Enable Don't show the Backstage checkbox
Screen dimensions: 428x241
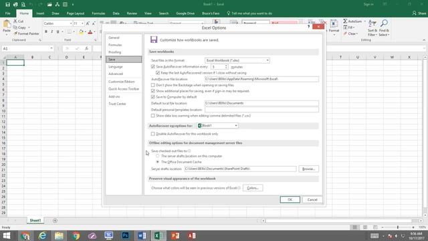click(x=153, y=85)
